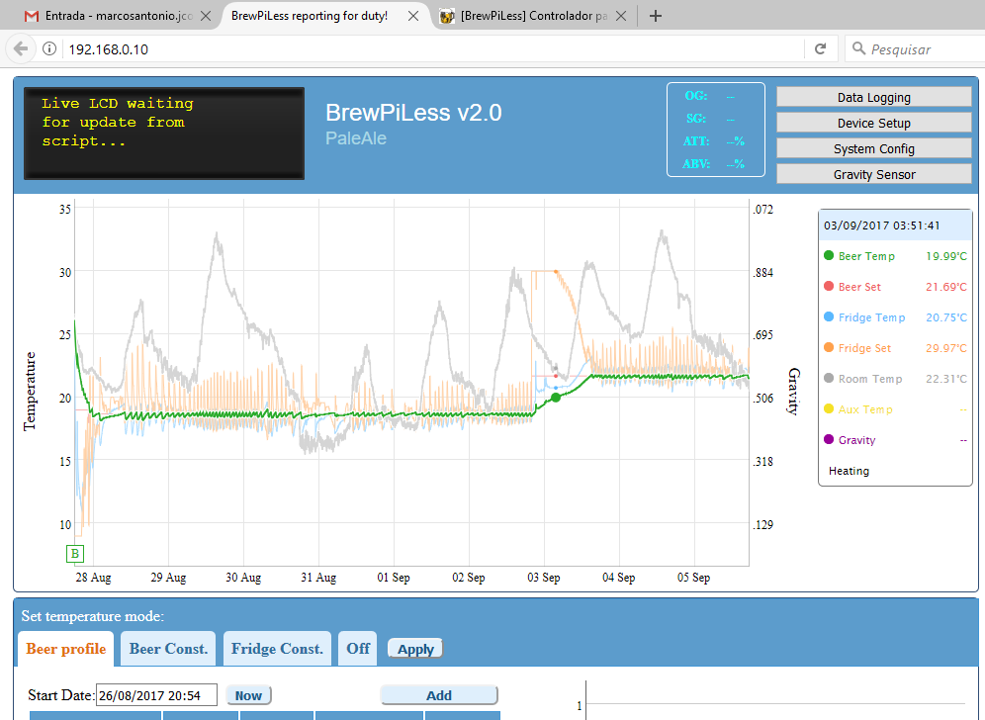Image resolution: width=985 pixels, height=720 pixels.
Task: Click the Heating status text
Action: coord(849,471)
